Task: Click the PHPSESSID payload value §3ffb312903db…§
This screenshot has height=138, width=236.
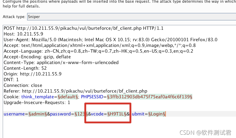Action: coord(150,97)
